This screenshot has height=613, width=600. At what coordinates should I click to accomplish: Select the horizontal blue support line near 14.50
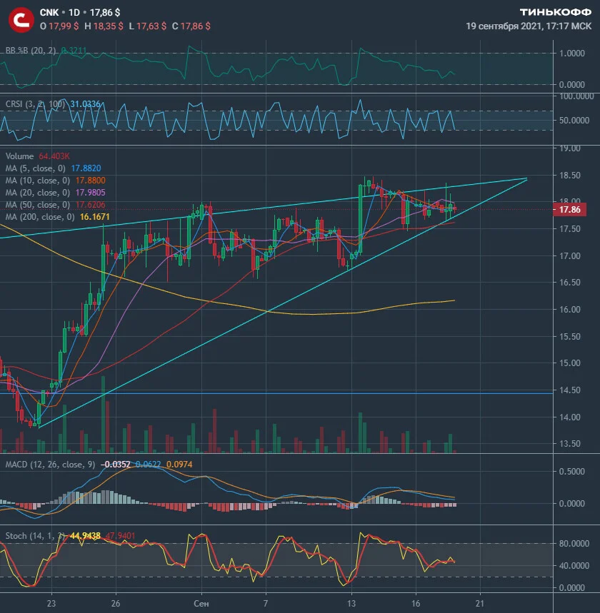tap(274, 393)
